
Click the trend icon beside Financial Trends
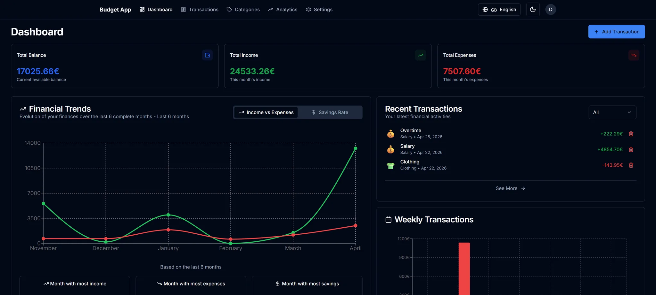[23, 109]
